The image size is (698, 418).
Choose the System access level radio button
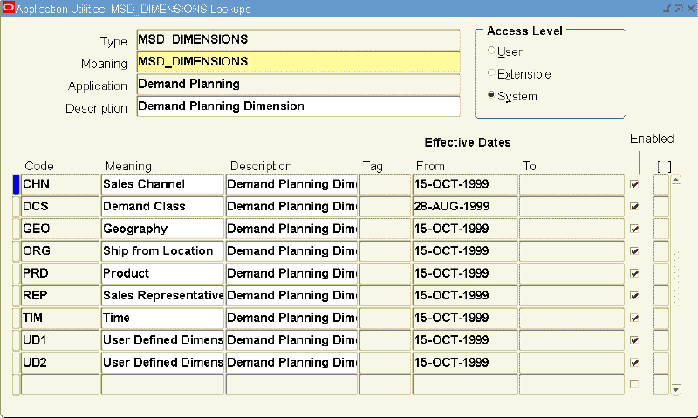[491, 95]
